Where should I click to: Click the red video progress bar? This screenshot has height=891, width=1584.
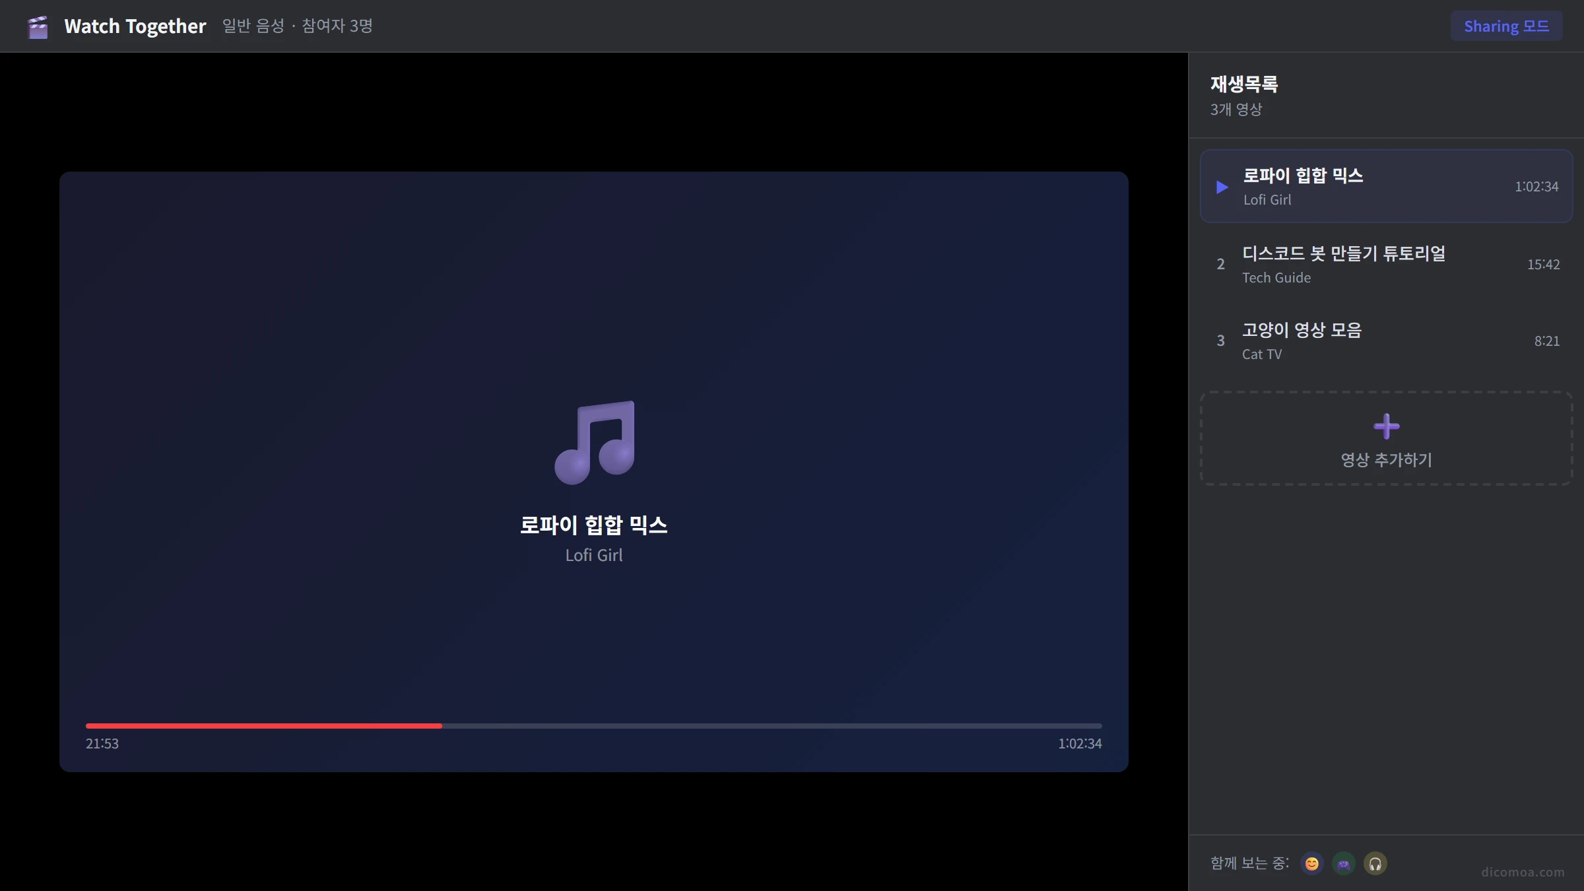pyautogui.click(x=264, y=726)
